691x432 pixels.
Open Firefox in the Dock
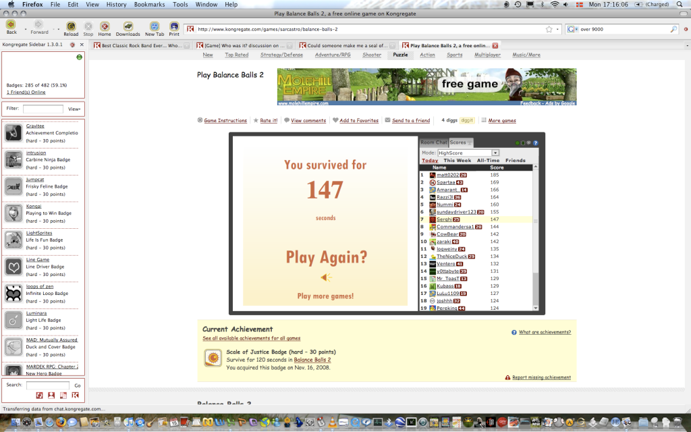(60, 422)
